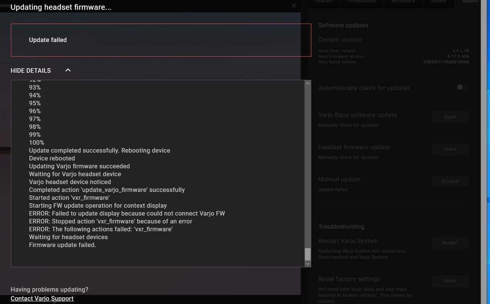This screenshot has height=304, width=490.
Task: Click log line 'Device rebooted'
Action: tap(52, 158)
